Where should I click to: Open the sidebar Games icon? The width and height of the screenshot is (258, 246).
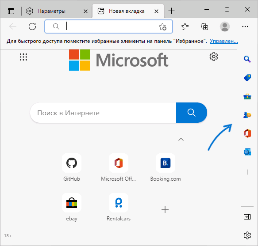coord(247,115)
